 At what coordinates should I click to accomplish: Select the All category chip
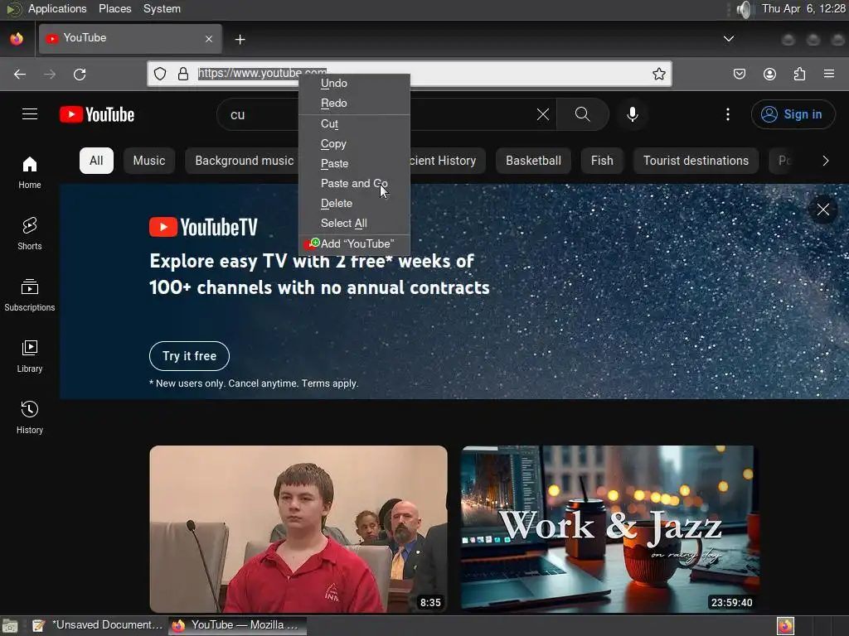[x=96, y=161]
